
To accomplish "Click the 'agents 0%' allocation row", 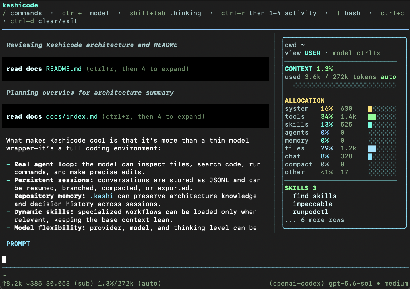I will pyautogui.click(x=341, y=132).
